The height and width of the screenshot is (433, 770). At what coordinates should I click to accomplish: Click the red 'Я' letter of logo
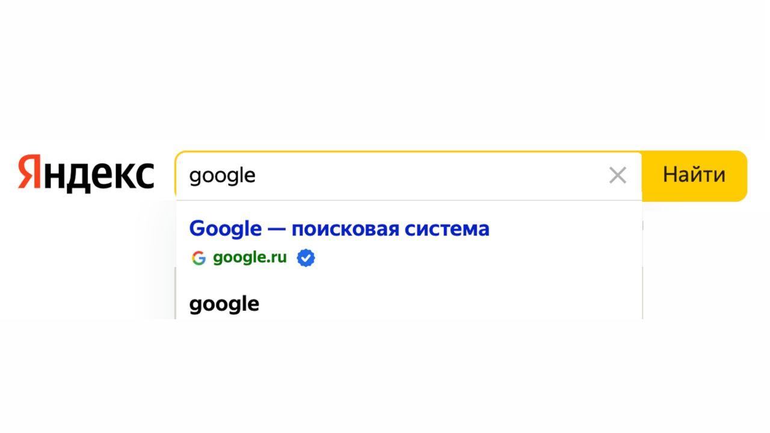(x=29, y=173)
